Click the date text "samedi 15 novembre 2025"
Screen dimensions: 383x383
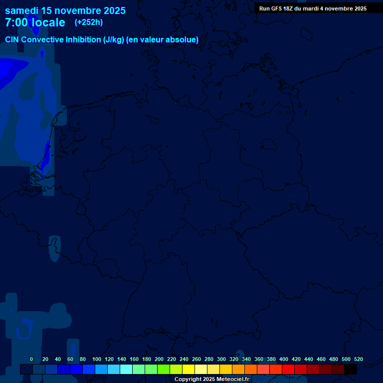click(65, 11)
